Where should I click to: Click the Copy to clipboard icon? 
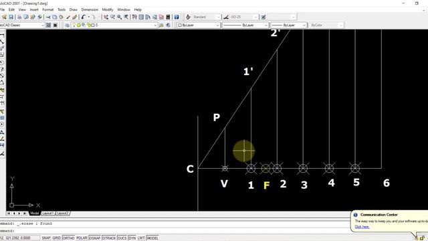point(55,17)
